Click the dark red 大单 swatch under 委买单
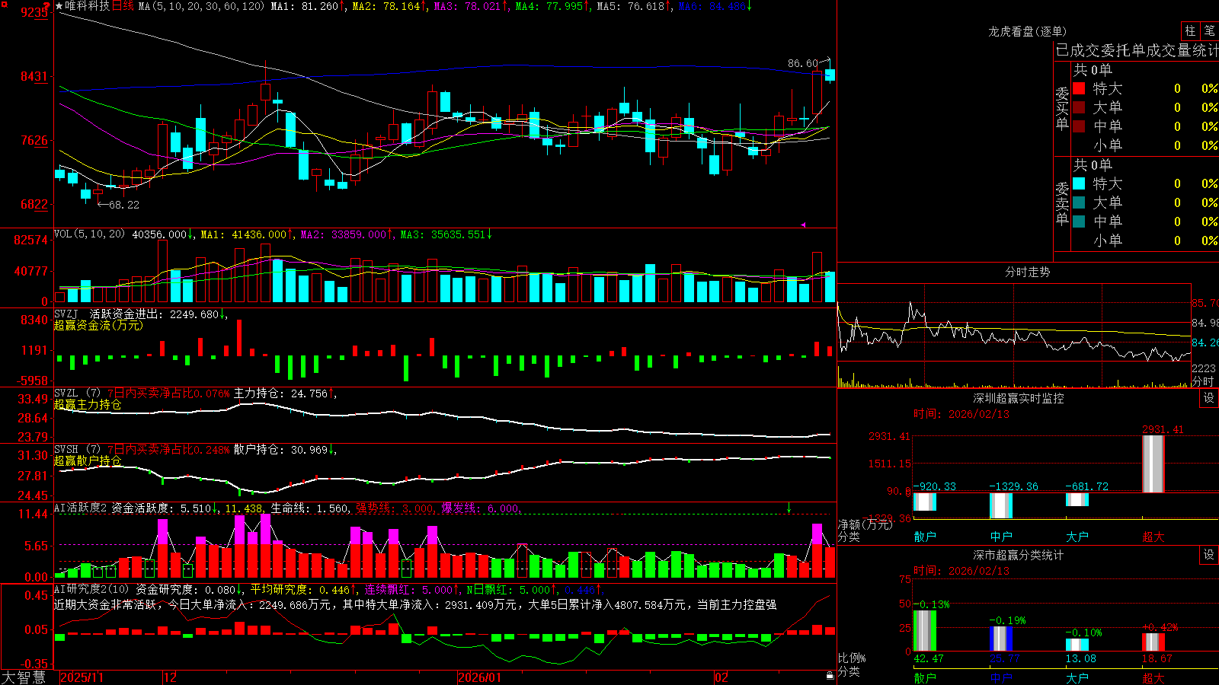1219x685 pixels. pyautogui.click(x=1079, y=107)
